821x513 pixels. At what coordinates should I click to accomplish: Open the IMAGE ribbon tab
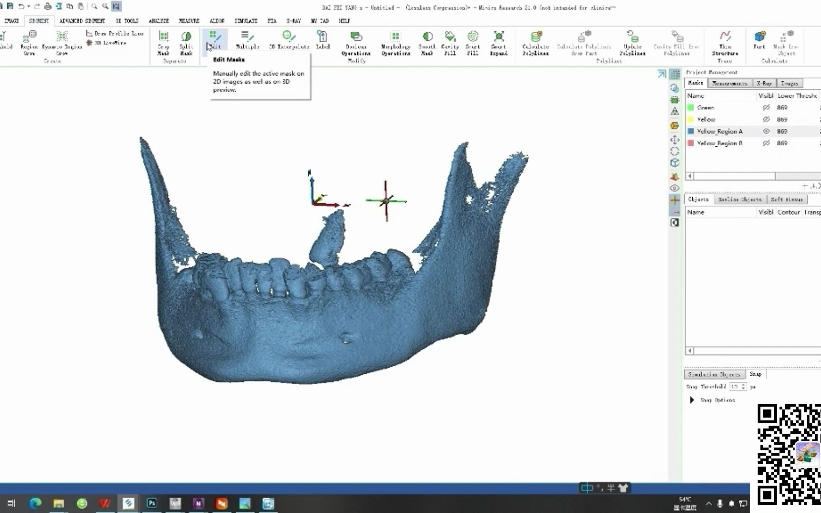(x=11, y=21)
